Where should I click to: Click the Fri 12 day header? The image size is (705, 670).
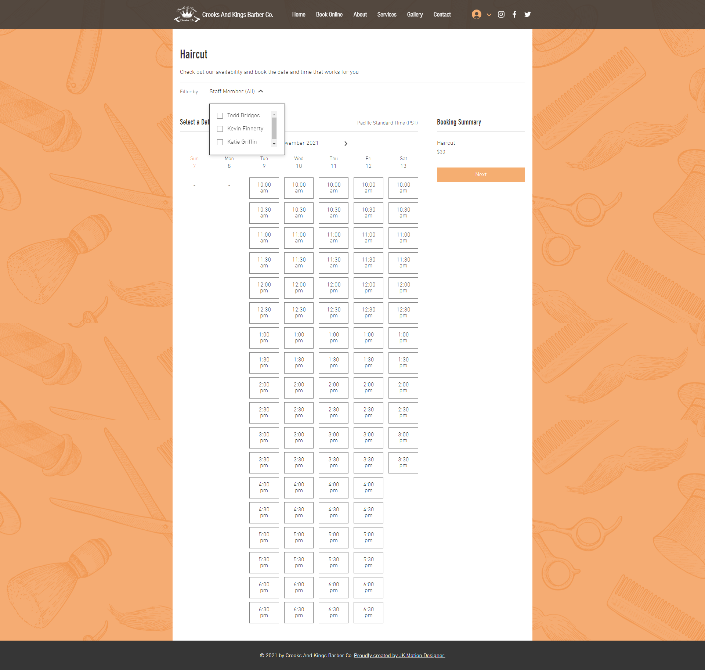coord(368,162)
